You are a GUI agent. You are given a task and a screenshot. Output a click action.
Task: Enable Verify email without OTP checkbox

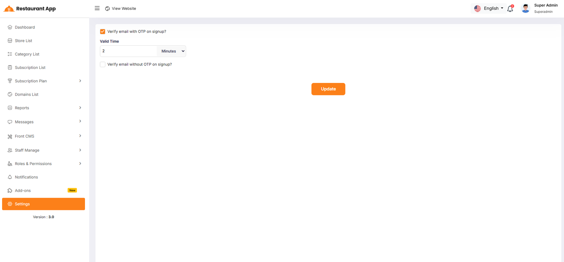103,64
